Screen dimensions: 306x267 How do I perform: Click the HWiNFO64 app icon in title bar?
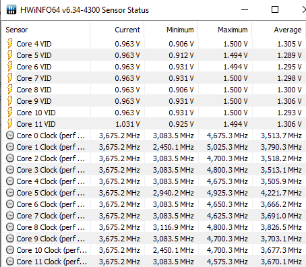11,9
